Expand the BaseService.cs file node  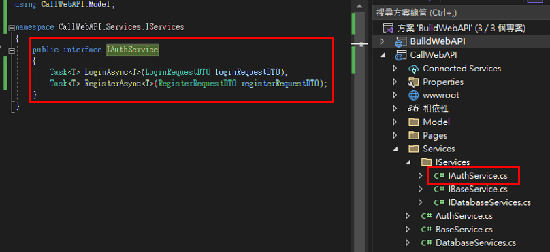click(x=408, y=230)
